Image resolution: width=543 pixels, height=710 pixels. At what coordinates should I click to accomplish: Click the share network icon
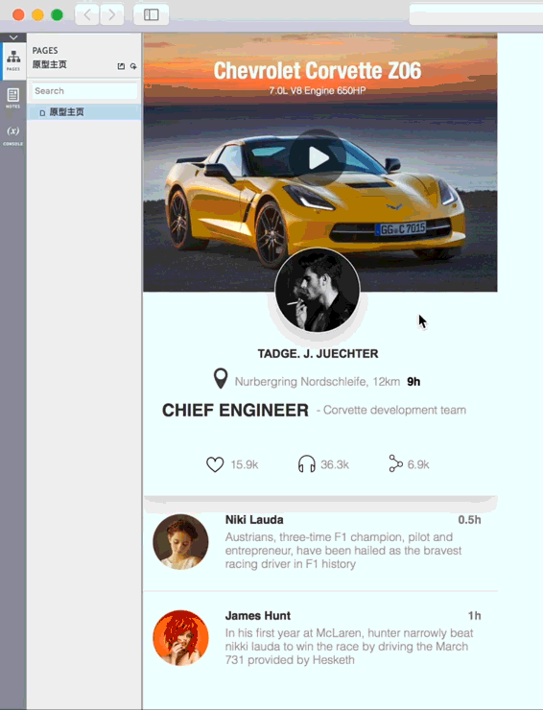coord(395,464)
